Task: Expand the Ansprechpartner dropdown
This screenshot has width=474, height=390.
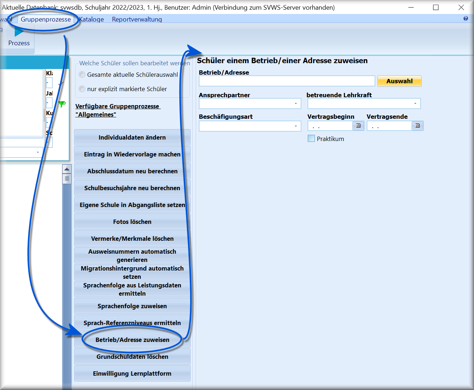Action: [x=296, y=104]
